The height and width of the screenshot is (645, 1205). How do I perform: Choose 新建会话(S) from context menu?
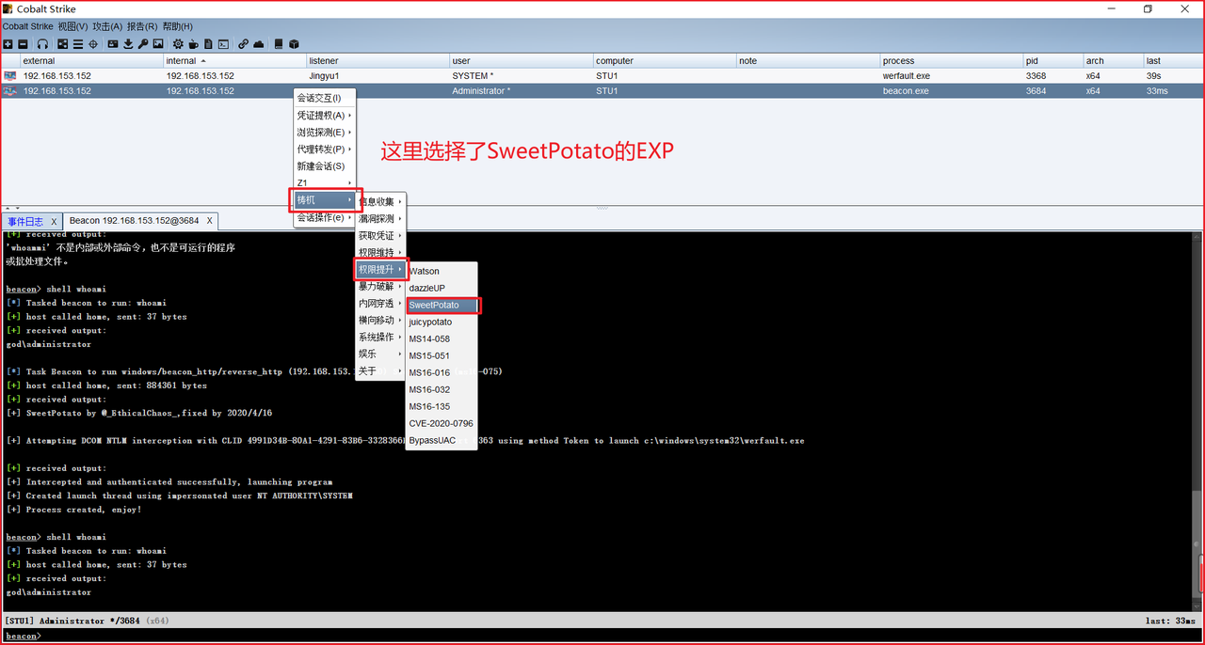point(325,165)
